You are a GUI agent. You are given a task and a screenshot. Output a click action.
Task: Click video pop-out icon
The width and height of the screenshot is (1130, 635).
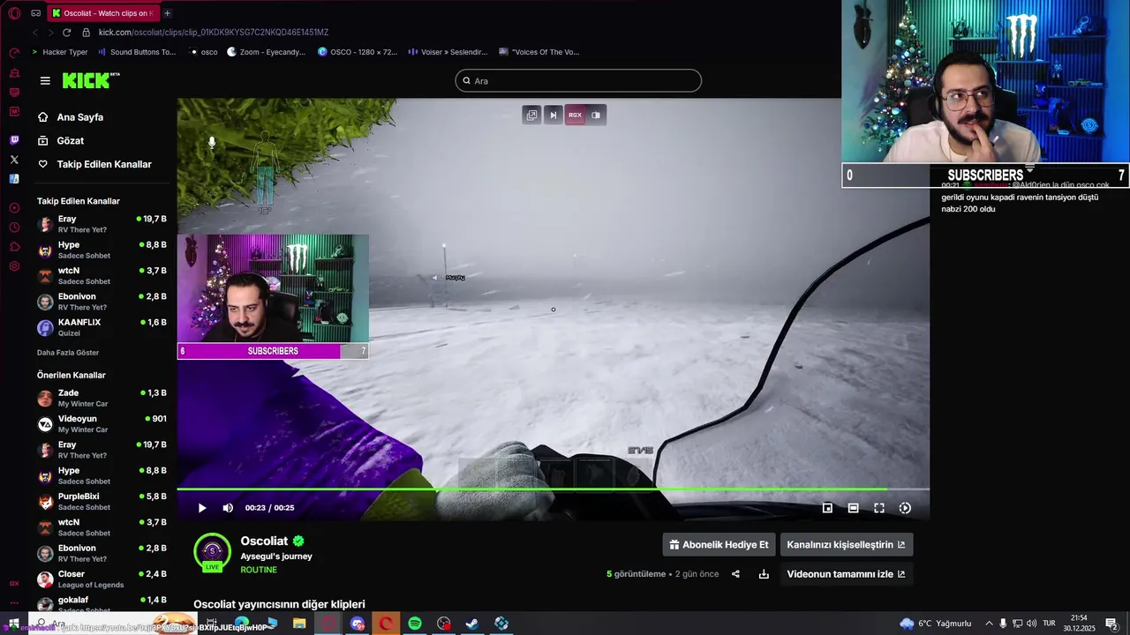point(531,115)
